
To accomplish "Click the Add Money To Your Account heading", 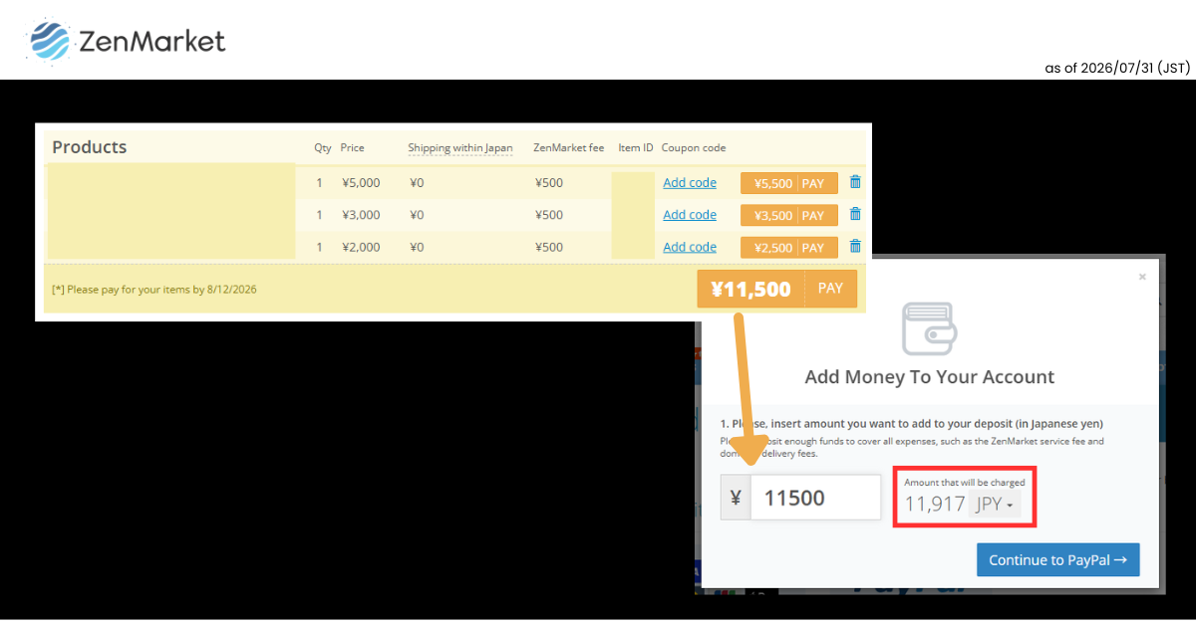I will pos(929,377).
